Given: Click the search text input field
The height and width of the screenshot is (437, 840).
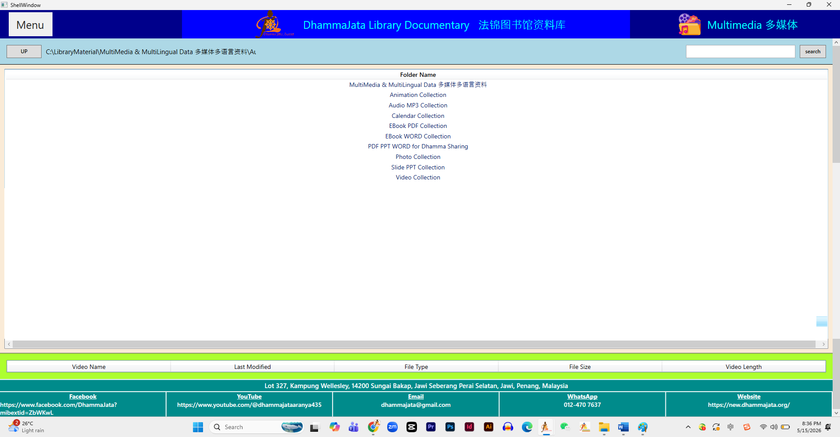Looking at the screenshot, I should [740, 52].
